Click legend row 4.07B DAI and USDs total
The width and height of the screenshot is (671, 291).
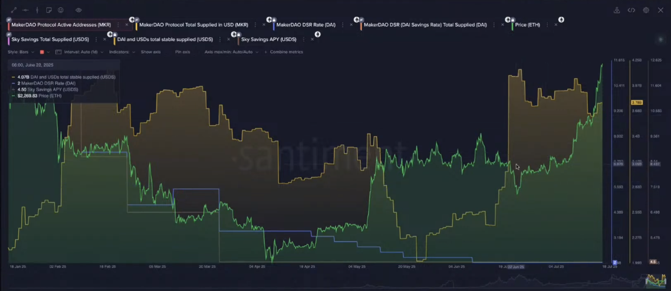point(64,77)
